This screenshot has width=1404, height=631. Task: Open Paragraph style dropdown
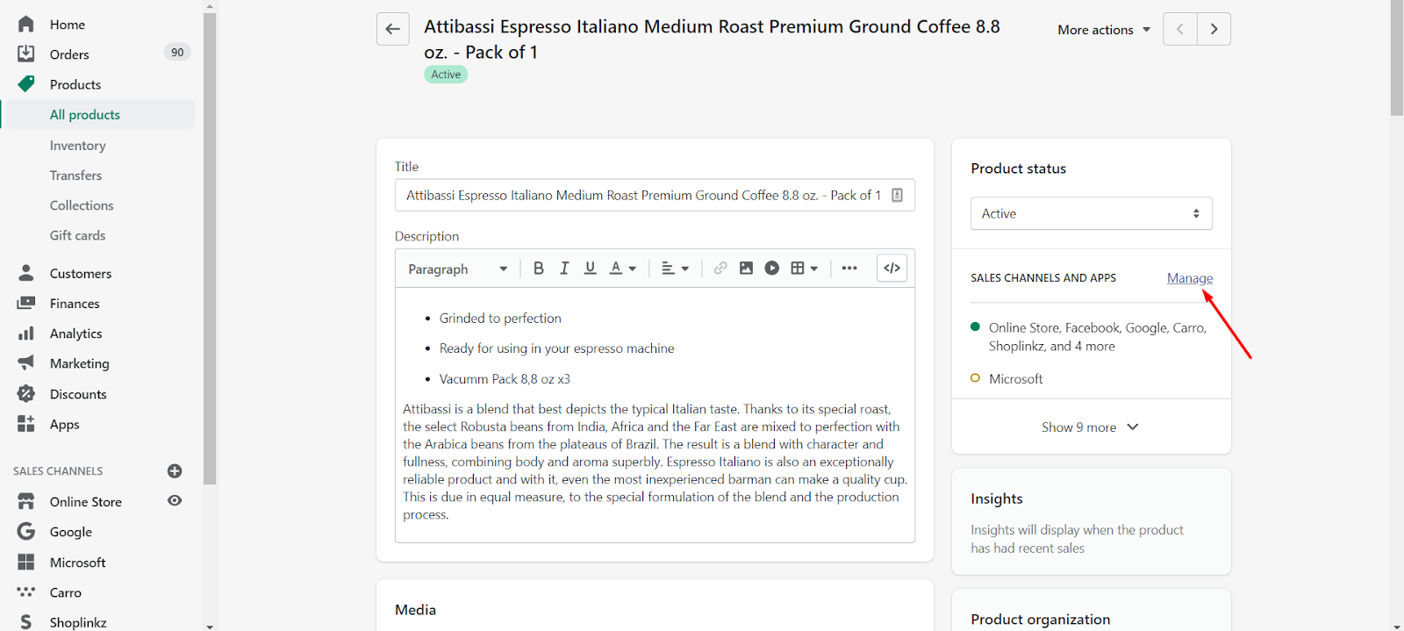click(458, 269)
